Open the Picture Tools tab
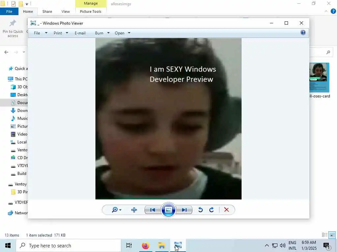The width and height of the screenshot is (337, 252). [x=91, y=11]
